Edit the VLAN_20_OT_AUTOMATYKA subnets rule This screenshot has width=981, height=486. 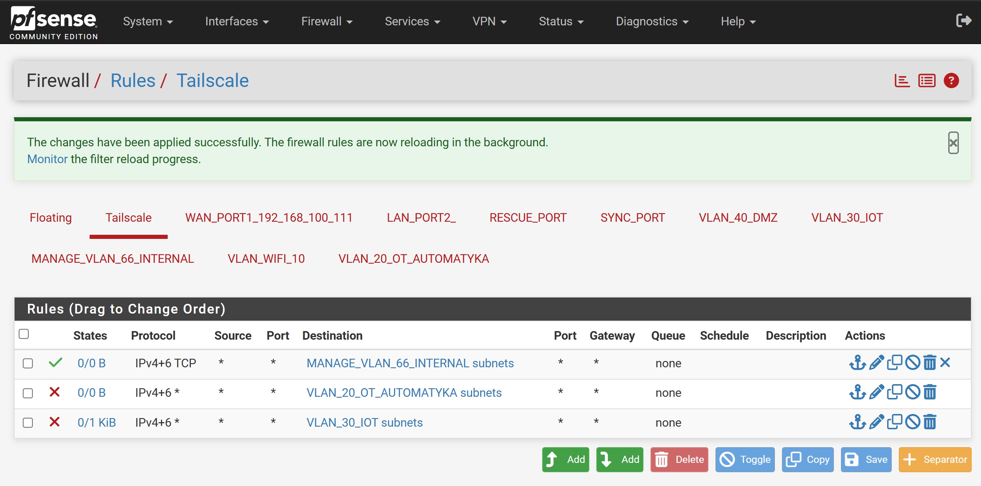click(876, 392)
